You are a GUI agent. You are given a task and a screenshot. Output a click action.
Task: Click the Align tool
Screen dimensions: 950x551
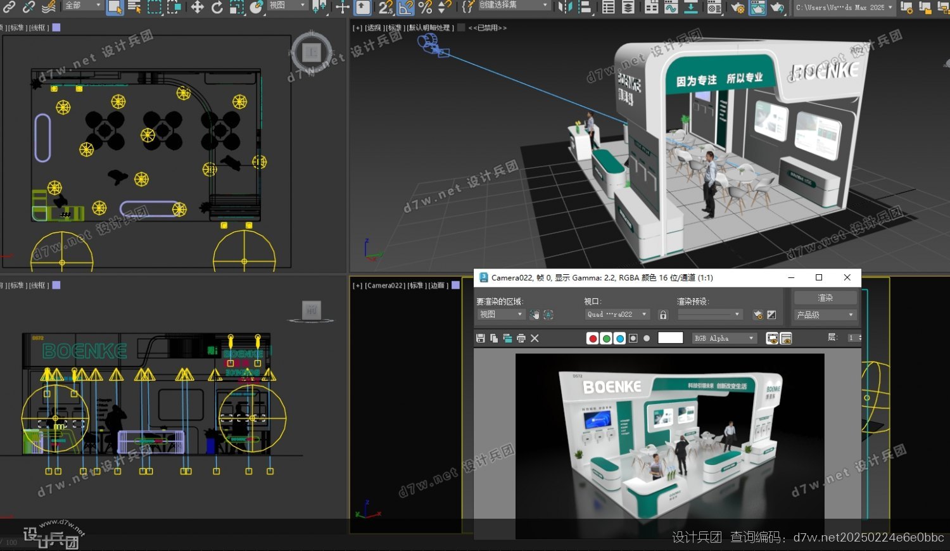click(x=585, y=7)
